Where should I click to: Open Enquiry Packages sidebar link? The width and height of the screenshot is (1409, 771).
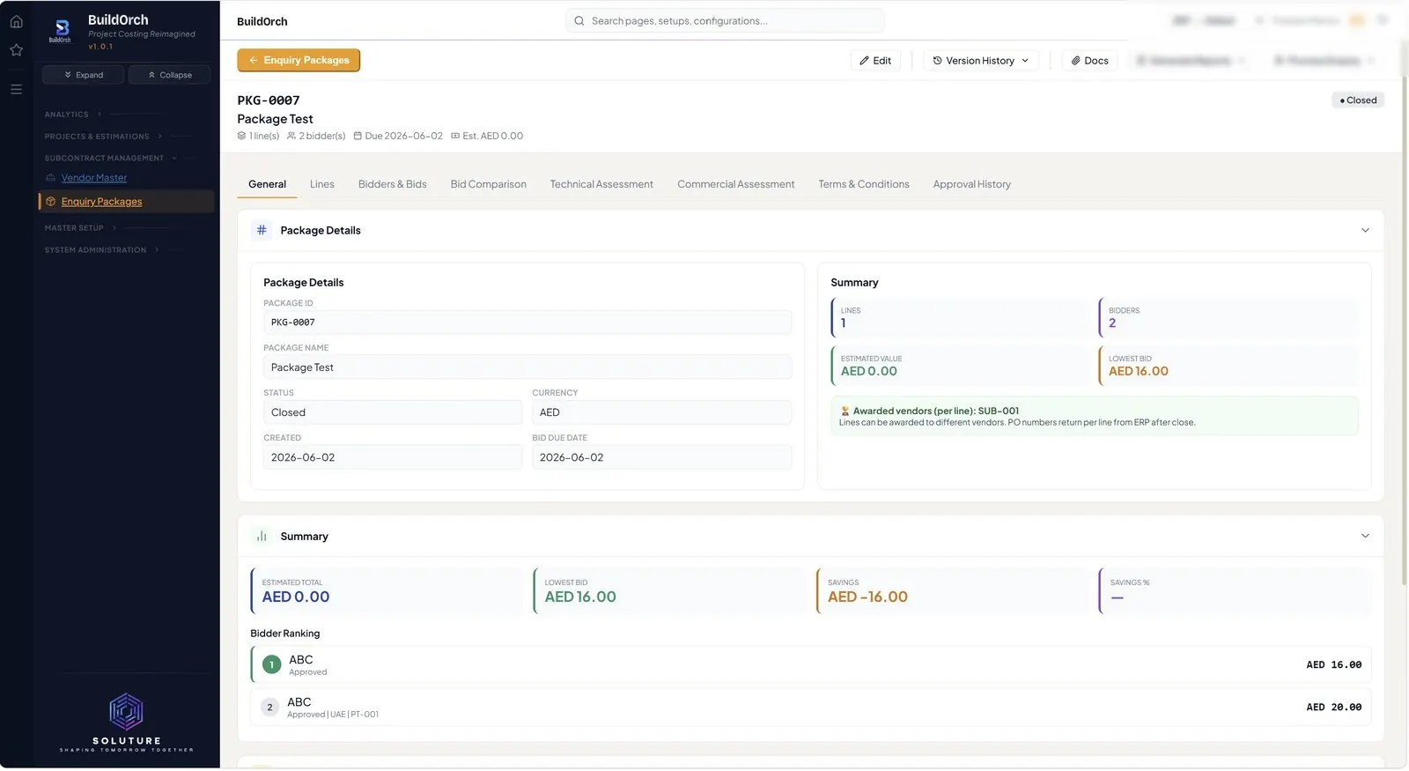pos(102,202)
